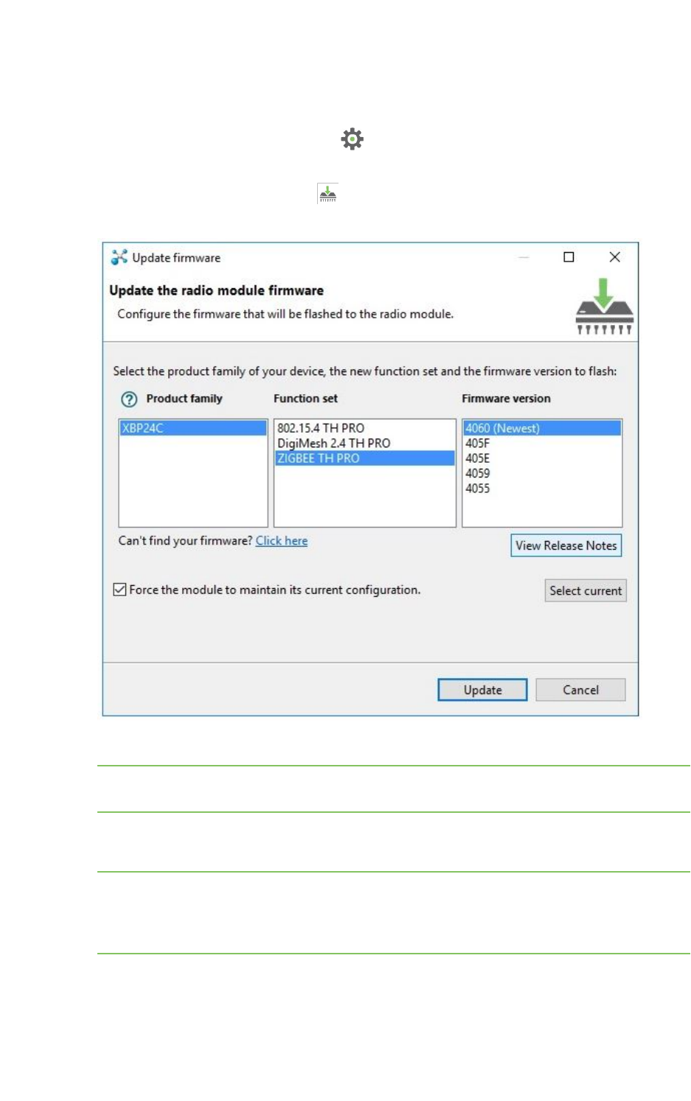The height and width of the screenshot is (1101, 691).
Task: Maximize the Update firmware window
Action: (x=569, y=257)
